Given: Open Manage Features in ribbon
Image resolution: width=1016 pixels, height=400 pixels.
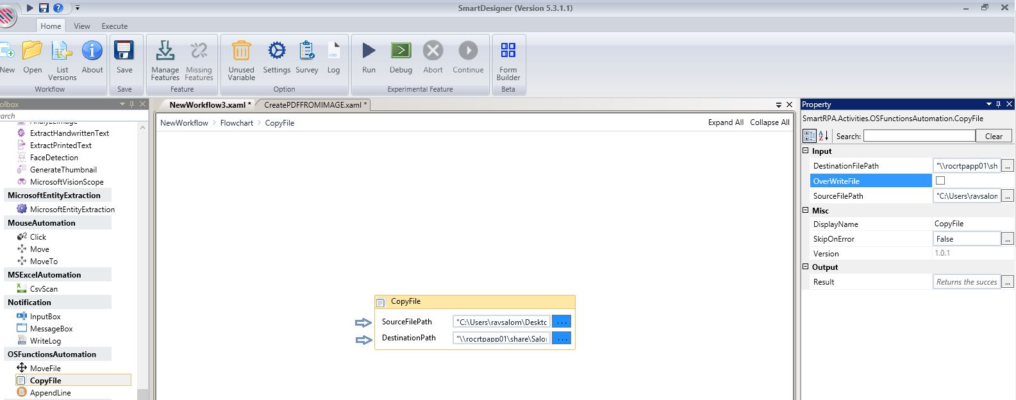Looking at the screenshot, I should 165,51.
